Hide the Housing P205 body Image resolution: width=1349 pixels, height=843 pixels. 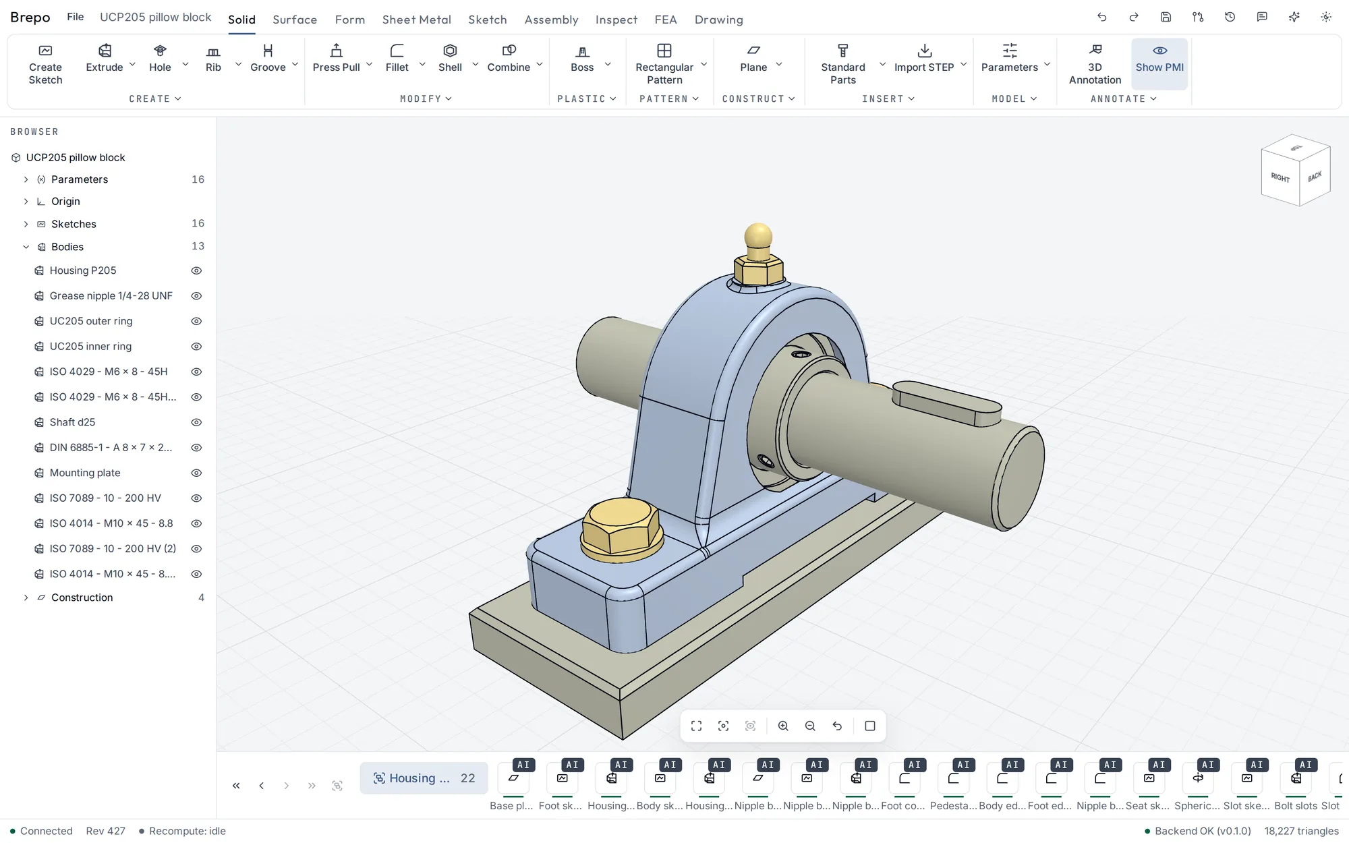196,270
